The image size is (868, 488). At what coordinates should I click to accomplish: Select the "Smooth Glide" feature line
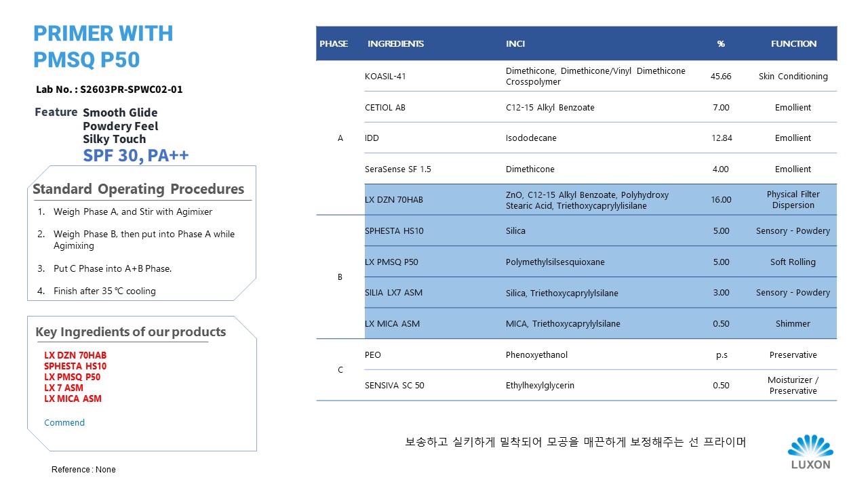120,113
